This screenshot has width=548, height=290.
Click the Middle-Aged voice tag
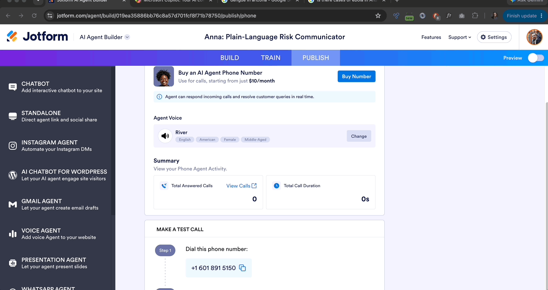coord(255,140)
